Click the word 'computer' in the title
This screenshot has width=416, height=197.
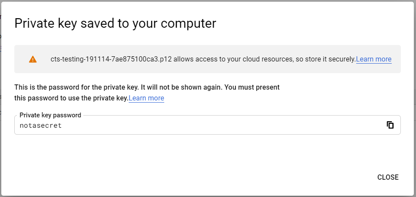(188, 24)
